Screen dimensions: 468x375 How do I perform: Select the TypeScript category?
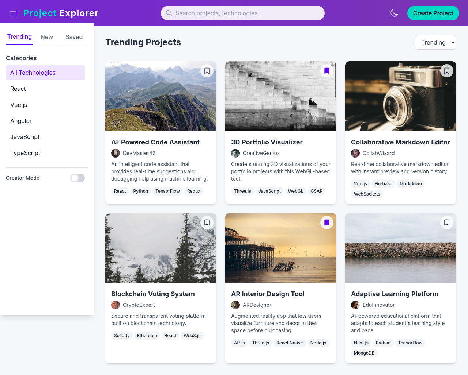tap(25, 153)
